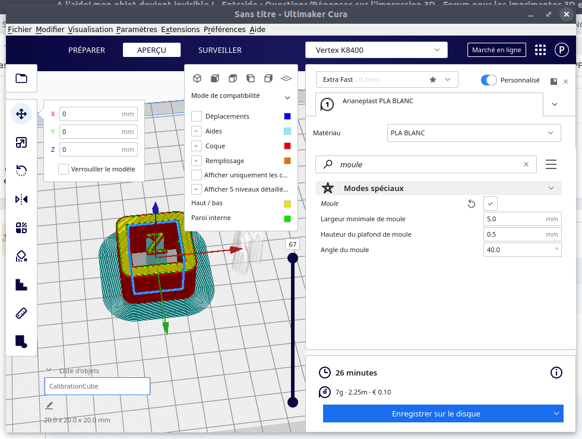This screenshot has height=439, width=582.
Task: Click the stair-step shaped tool icon
Action: pyautogui.click(x=21, y=285)
